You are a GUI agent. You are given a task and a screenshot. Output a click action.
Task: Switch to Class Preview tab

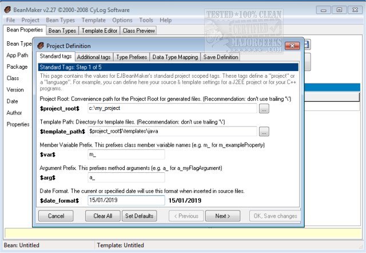138,30
